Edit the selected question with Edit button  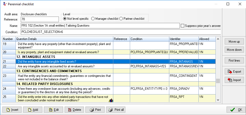53,110
